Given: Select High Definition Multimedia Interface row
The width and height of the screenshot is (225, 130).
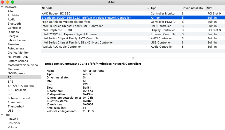Looking at the screenshot, I should pyautogui.click(x=133, y=22).
